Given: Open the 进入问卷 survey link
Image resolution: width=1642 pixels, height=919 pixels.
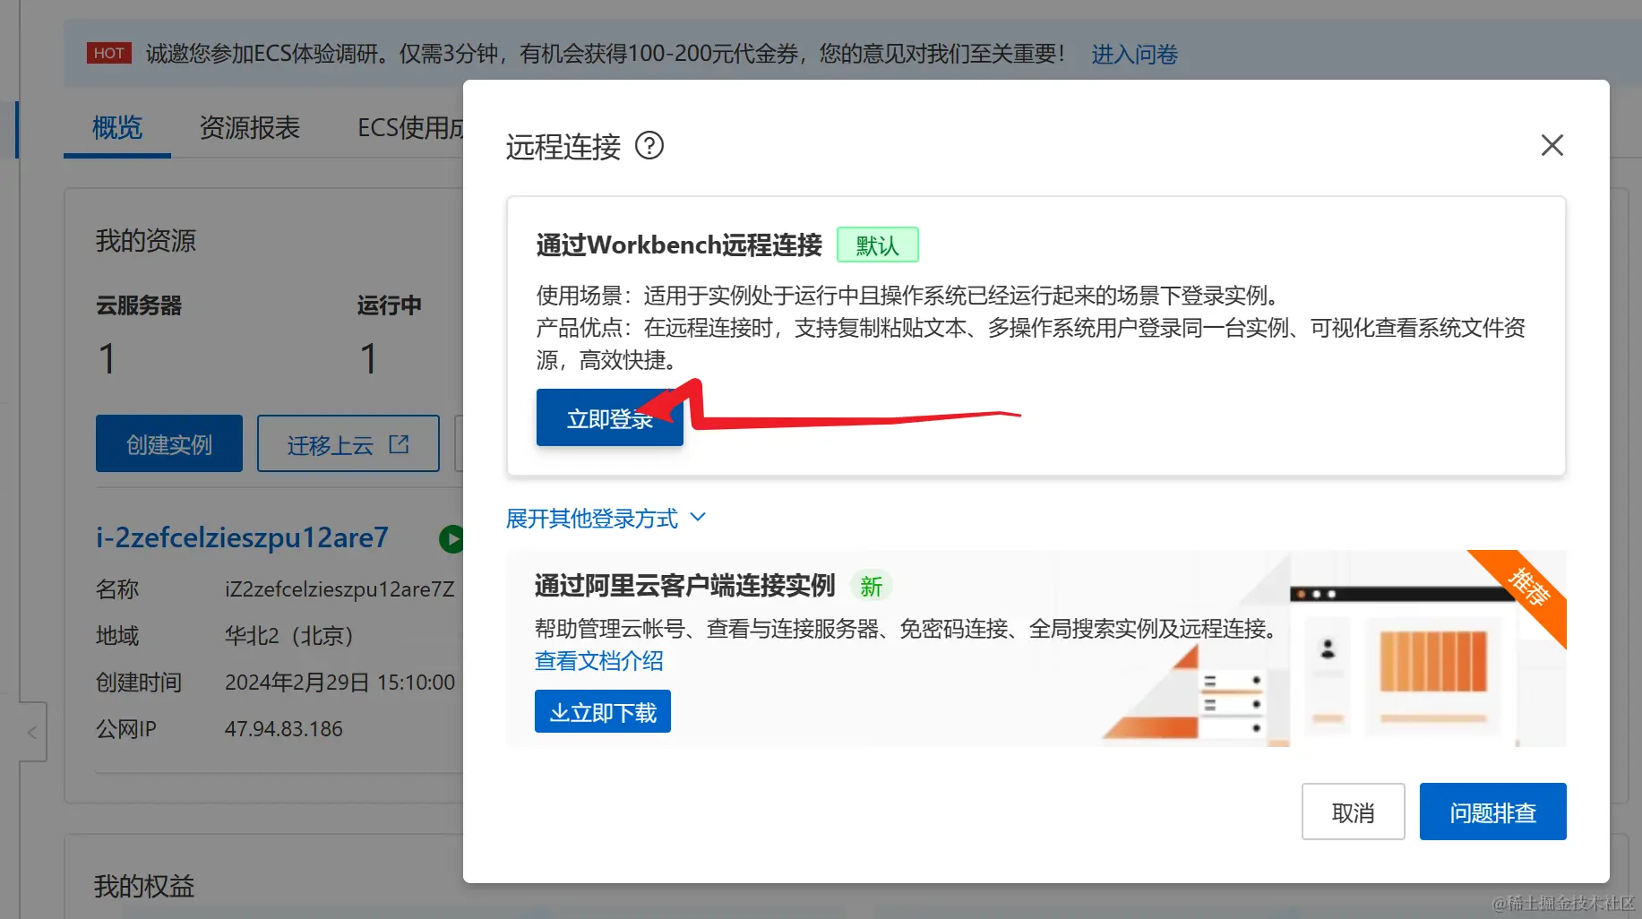Looking at the screenshot, I should [1134, 54].
